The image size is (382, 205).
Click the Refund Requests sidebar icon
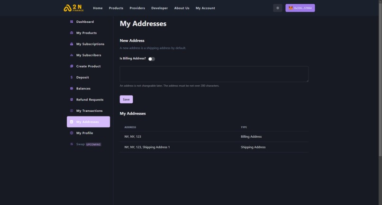(72, 99)
